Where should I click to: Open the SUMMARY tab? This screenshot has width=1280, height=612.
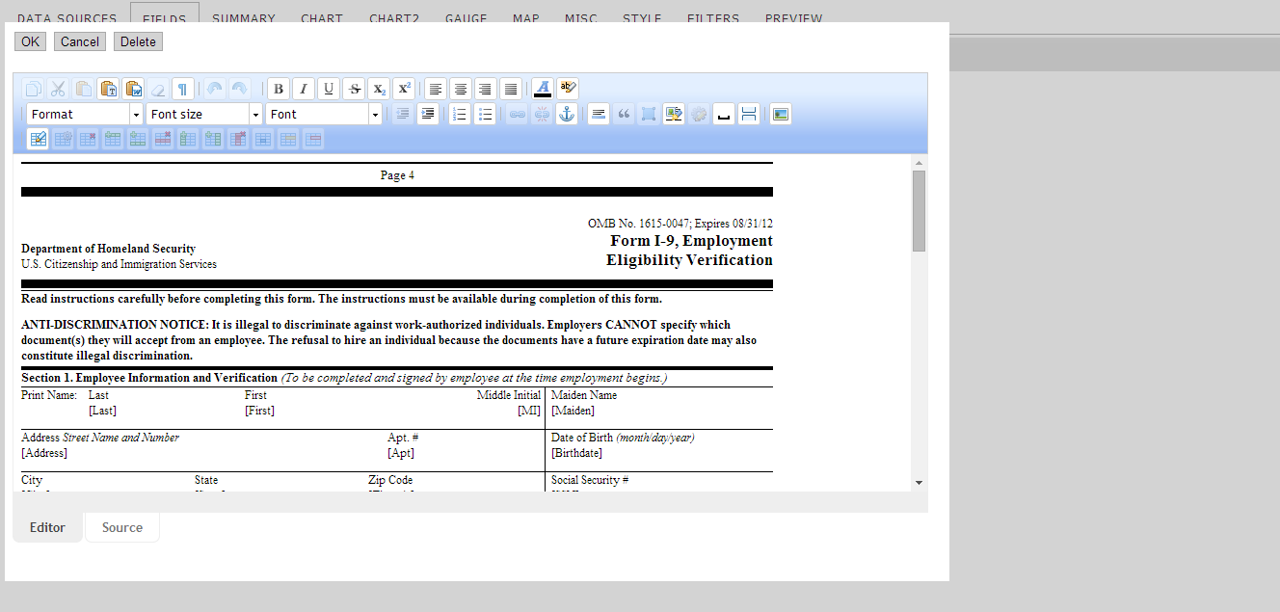point(244,18)
